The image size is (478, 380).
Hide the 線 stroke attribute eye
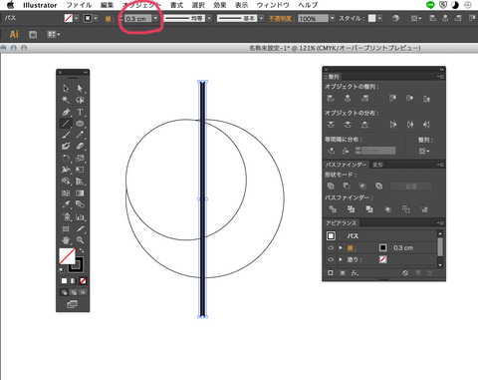[x=331, y=247]
